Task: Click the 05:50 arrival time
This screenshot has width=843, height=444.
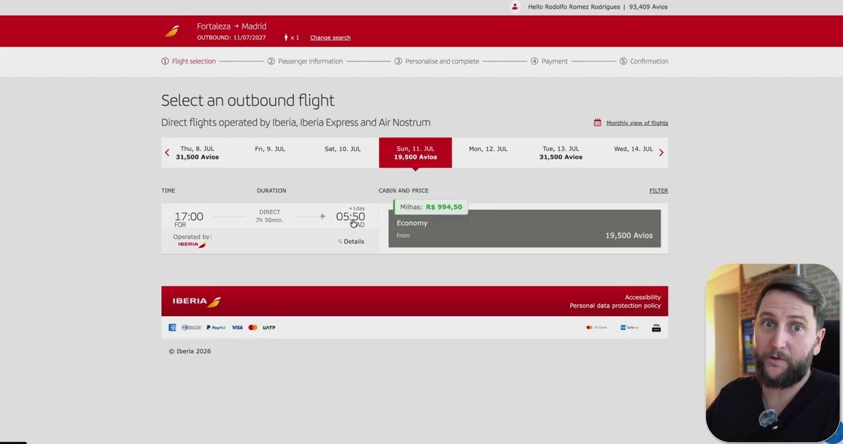Action: click(x=350, y=216)
